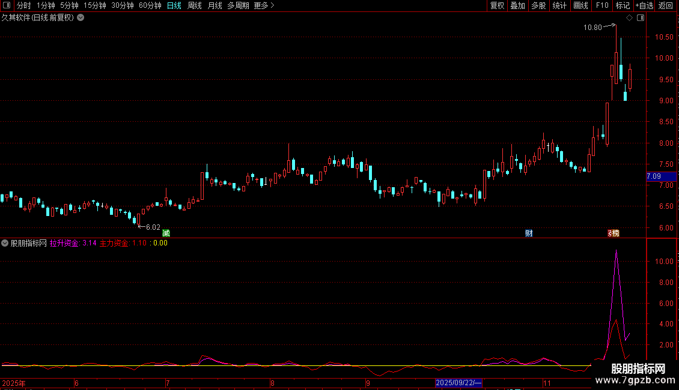The width and height of the screenshot is (679, 390).
Task: Toggle the right side panel icon
Action: coord(641,18)
